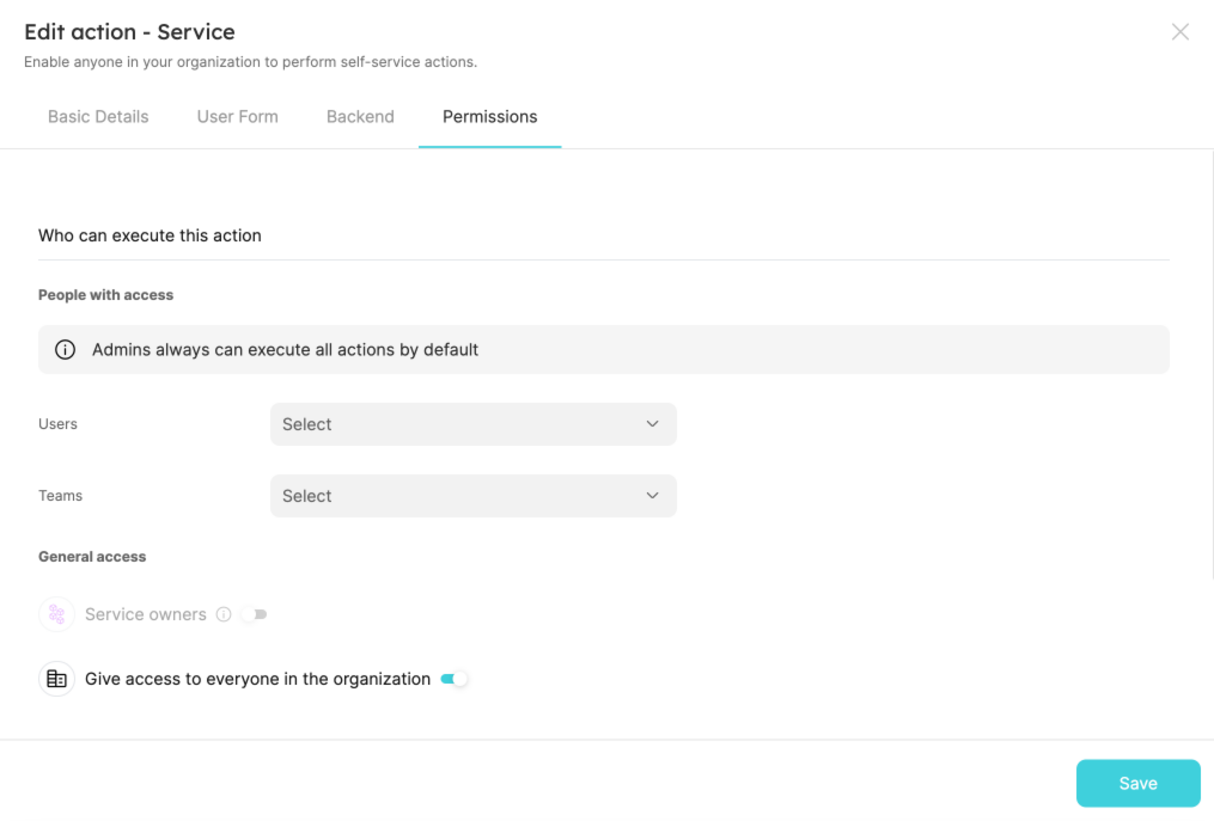1214x821 pixels.
Task: Go to the Backend tab
Action: tap(360, 117)
